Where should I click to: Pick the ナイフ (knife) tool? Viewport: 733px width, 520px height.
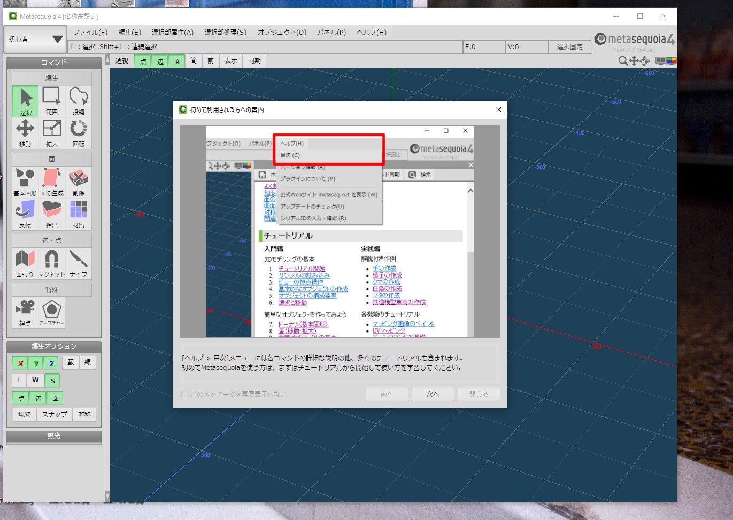(x=79, y=264)
